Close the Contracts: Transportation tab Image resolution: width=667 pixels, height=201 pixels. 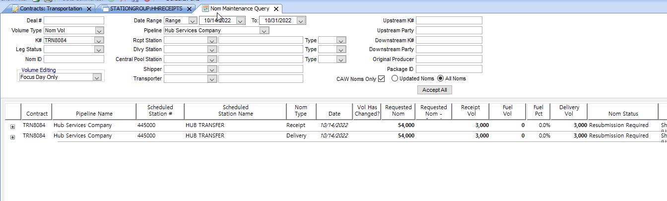tap(89, 9)
